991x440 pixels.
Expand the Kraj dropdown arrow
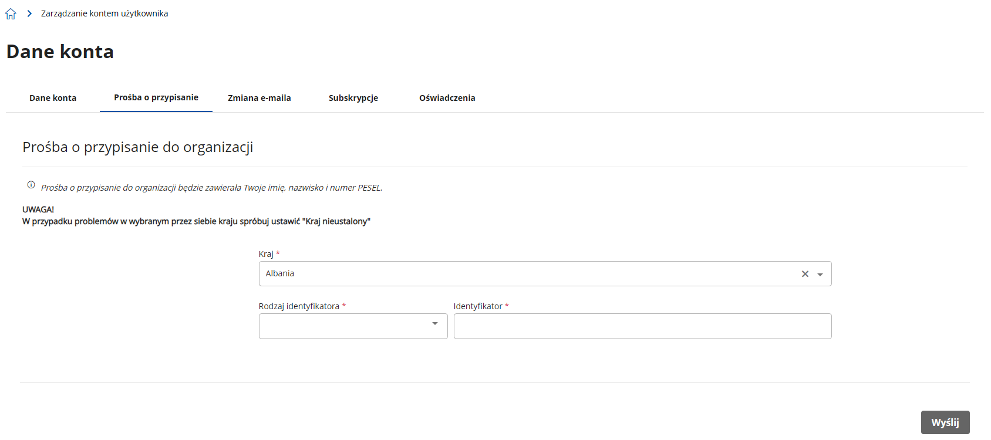coord(820,275)
